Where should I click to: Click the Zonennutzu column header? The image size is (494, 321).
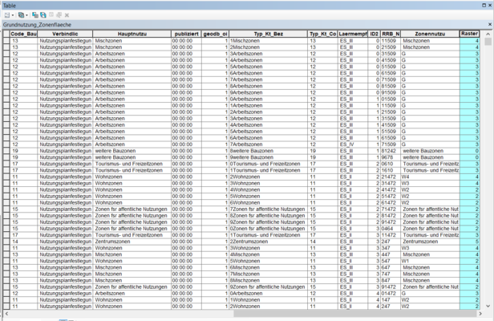point(430,34)
